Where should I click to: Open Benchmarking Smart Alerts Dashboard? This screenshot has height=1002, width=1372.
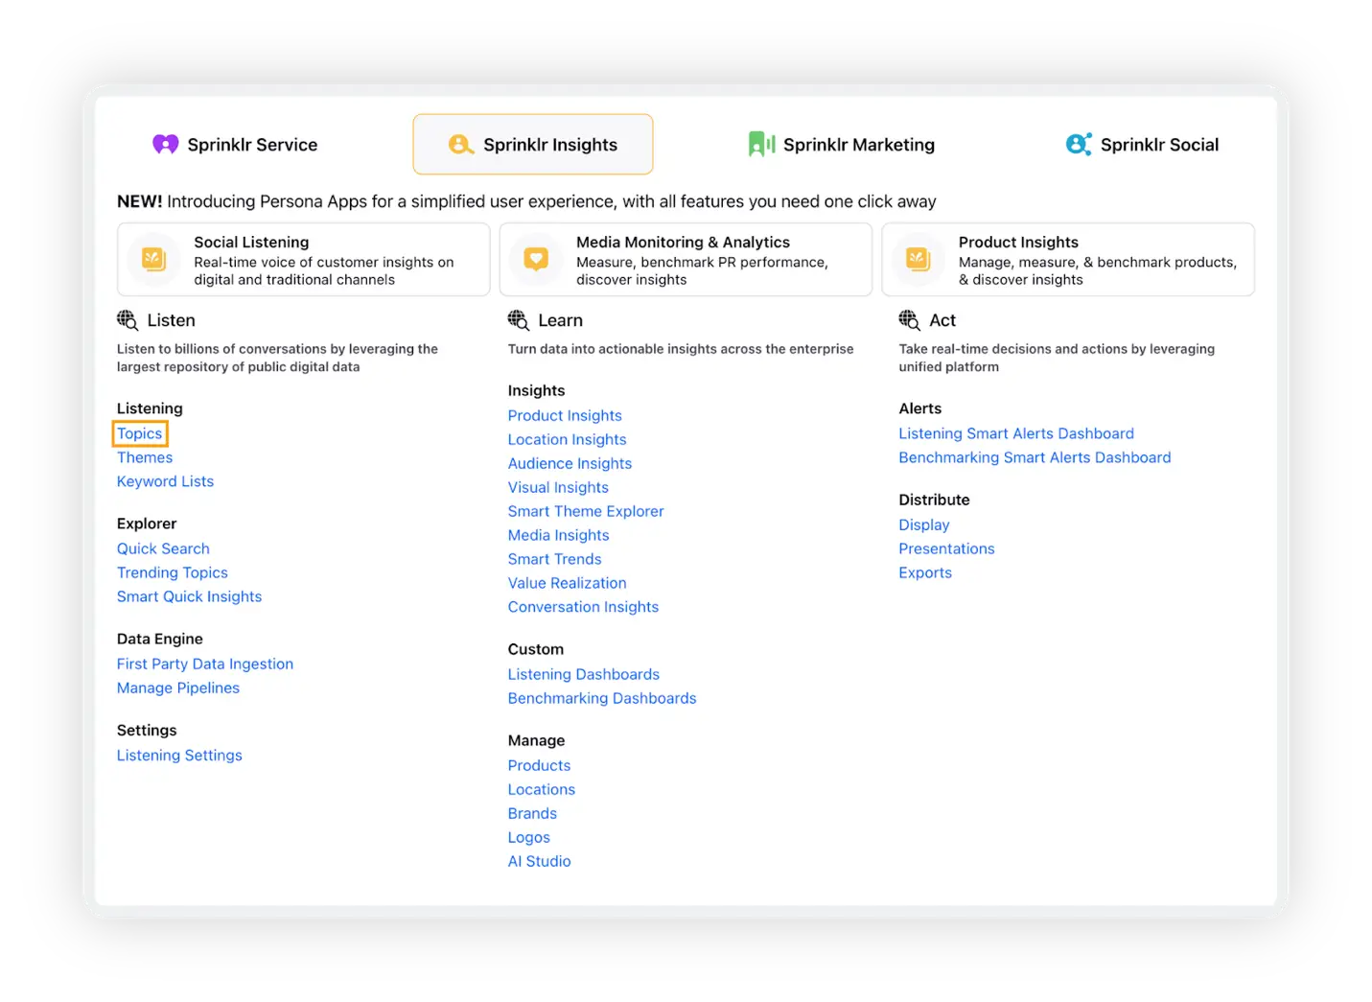(x=1035, y=457)
